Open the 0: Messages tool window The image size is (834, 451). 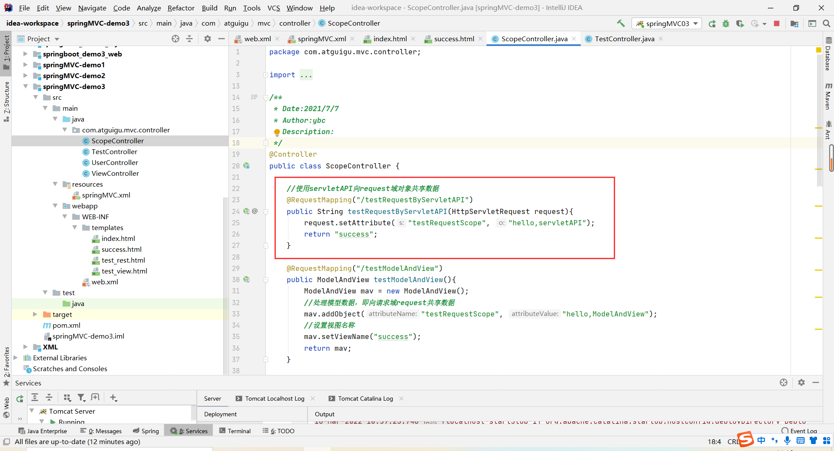pos(101,431)
